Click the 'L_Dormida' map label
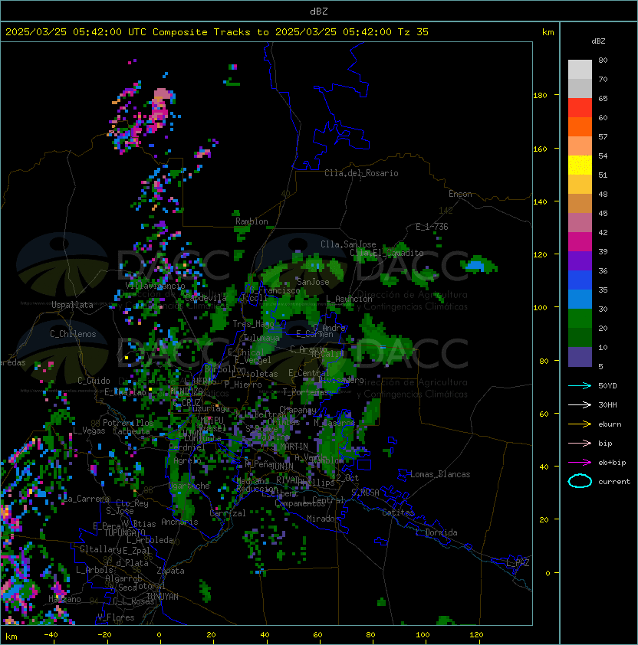 pos(436,532)
